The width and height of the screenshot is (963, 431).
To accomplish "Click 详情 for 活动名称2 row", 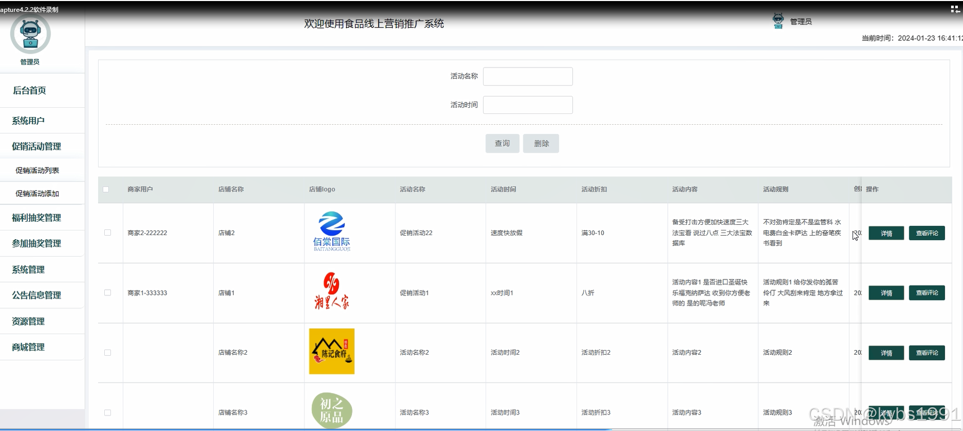I will tap(886, 353).
